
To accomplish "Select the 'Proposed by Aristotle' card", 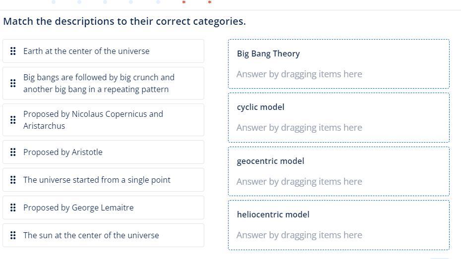I will (103, 152).
